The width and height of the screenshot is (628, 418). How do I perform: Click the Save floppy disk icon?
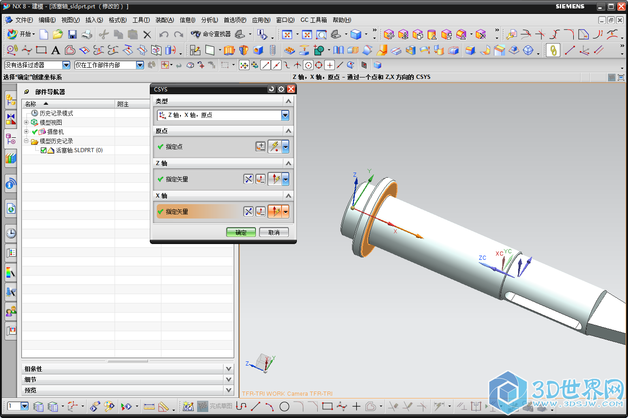(x=72, y=34)
